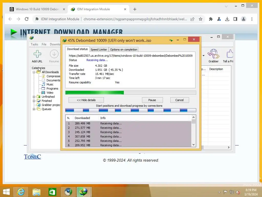Click the green arrow icon in download dialog title
Image resolution: width=262 pixels, height=197 pixels.
(171, 40)
